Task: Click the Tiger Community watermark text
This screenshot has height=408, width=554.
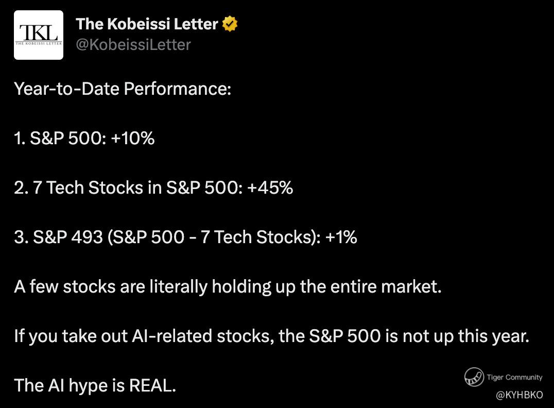Action: (x=514, y=377)
